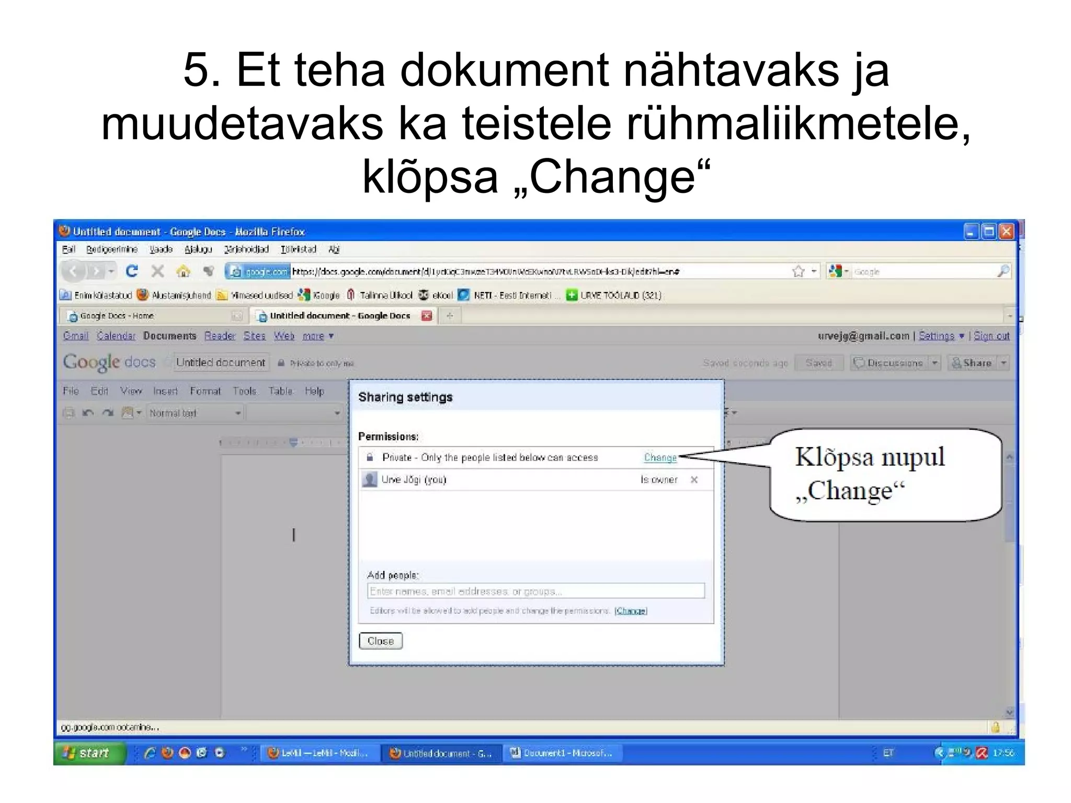Open the Docs Format menu
Image resolution: width=1071 pixels, height=803 pixels.
205,391
